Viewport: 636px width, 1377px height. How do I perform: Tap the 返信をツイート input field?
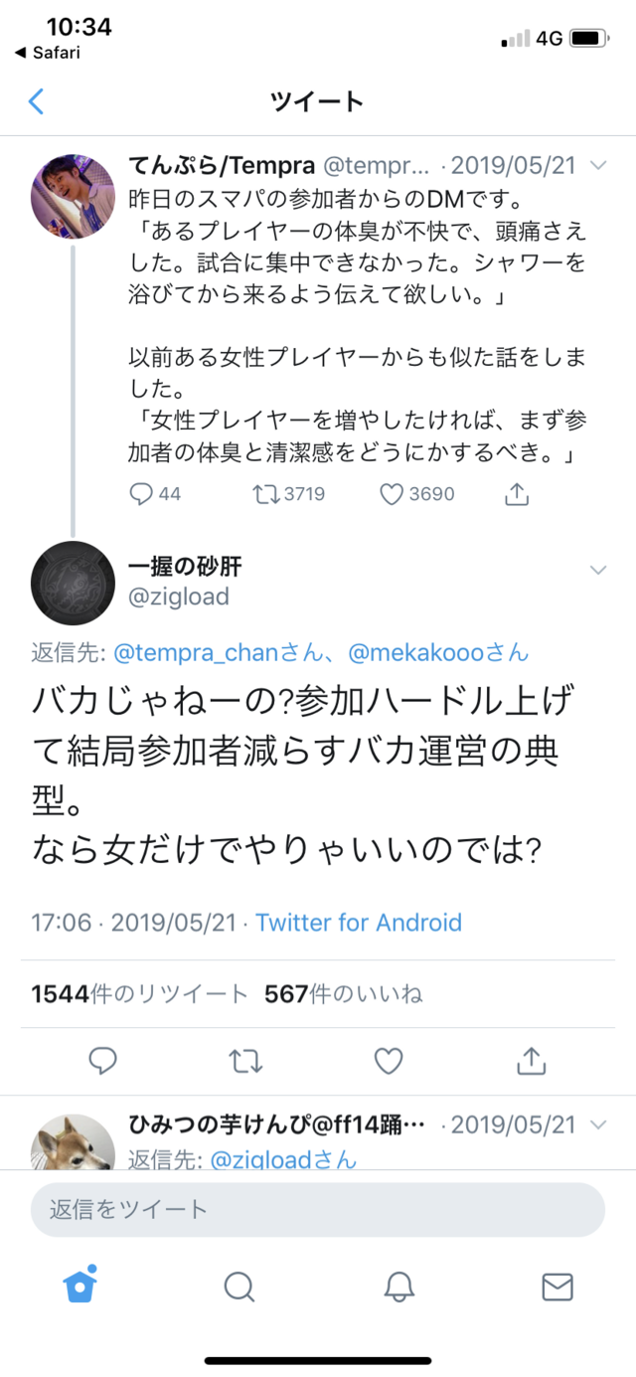(x=317, y=1208)
